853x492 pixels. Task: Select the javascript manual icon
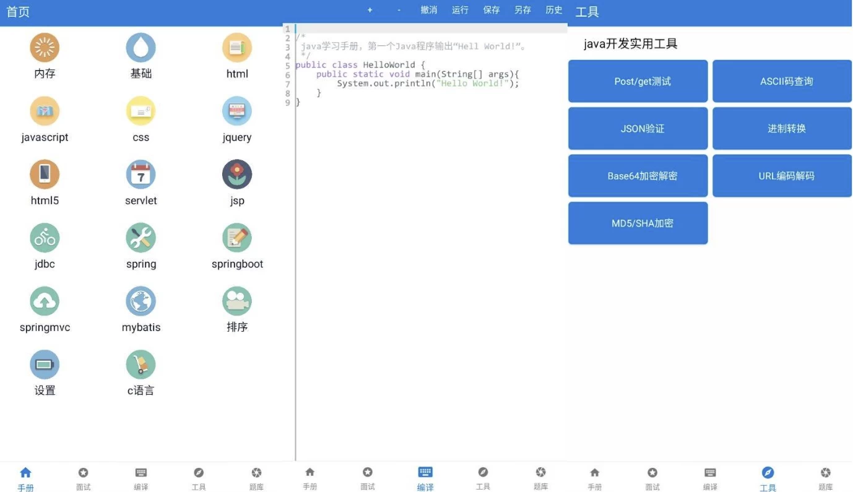tap(45, 111)
